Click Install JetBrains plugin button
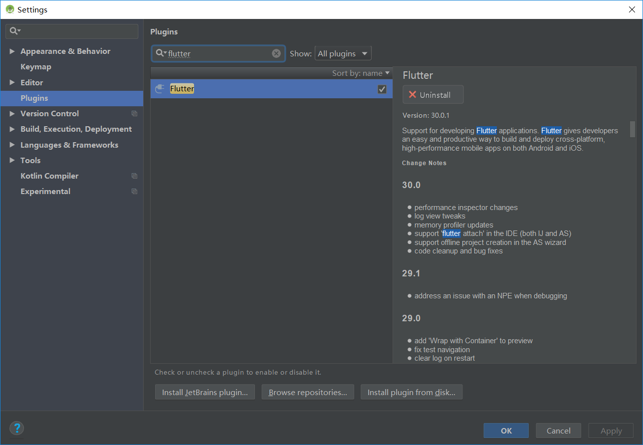The width and height of the screenshot is (643, 445). coord(205,392)
